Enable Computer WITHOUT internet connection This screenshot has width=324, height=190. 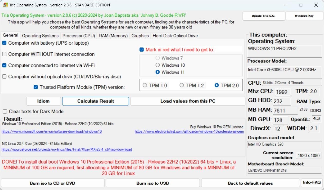pos(4,54)
